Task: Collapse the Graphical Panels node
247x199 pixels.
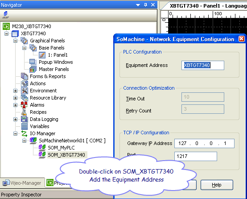Action: point(15,41)
